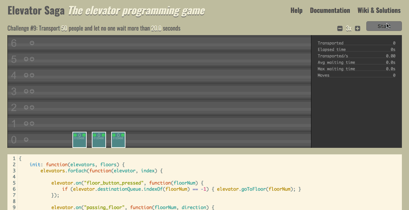
Task: Click code line 9 passing_floor handler
Action: [x=133, y=207]
